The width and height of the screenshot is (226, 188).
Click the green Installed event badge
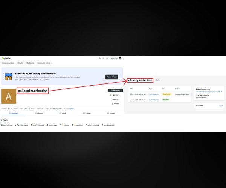pos(166,100)
